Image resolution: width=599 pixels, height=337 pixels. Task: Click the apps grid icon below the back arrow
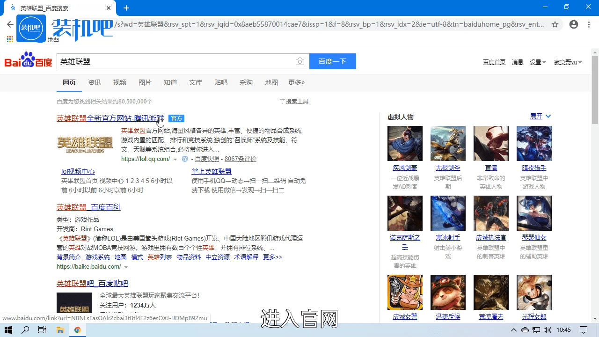(x=9, y=39)
